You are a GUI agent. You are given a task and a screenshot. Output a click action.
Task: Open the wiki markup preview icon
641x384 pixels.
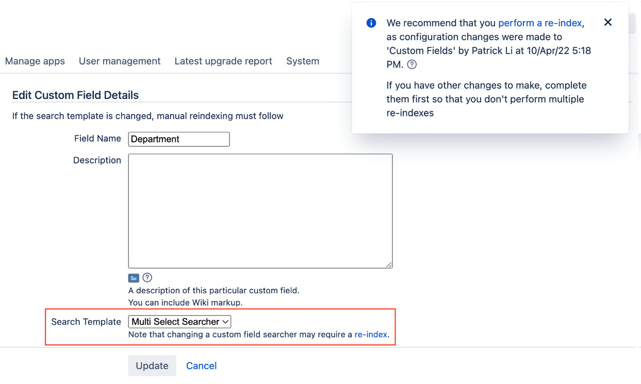[134, 278]
